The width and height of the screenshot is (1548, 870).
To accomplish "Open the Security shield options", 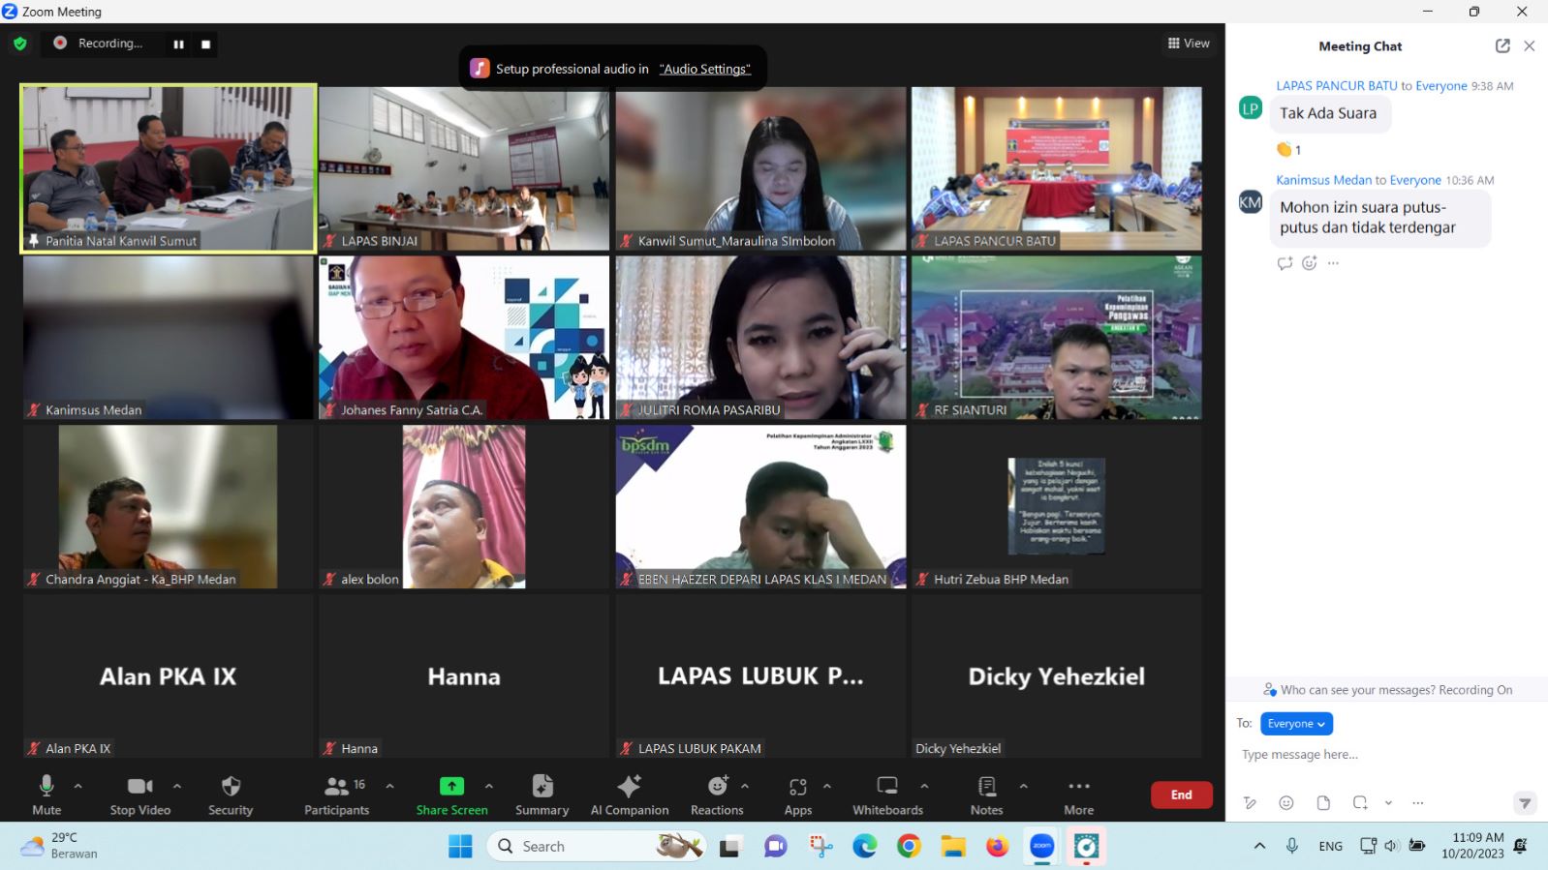I will 231,795.
